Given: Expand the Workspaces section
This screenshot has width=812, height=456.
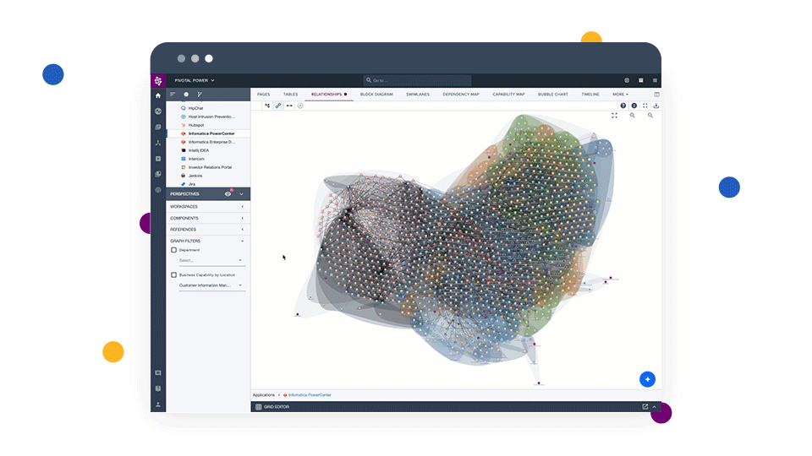Looking at the screenshot, I should click(208, 206).
